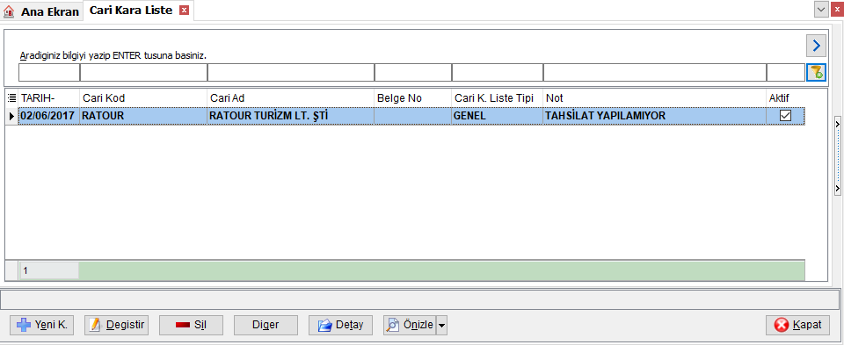The height and width of the screenshot is (345, 844).
Task: Click the Detay button
Action: click(x=340, y=325)
